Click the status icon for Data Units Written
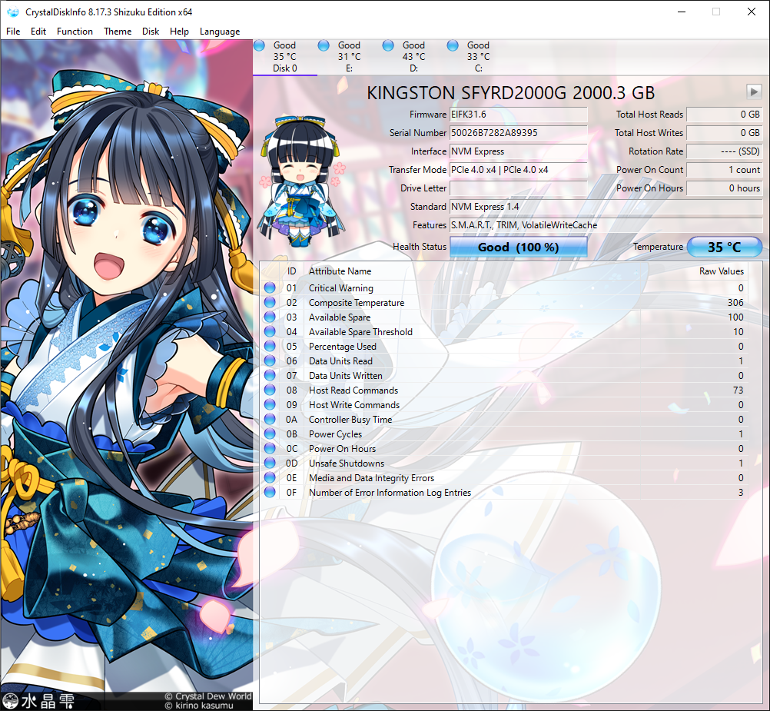 (270, 376)
